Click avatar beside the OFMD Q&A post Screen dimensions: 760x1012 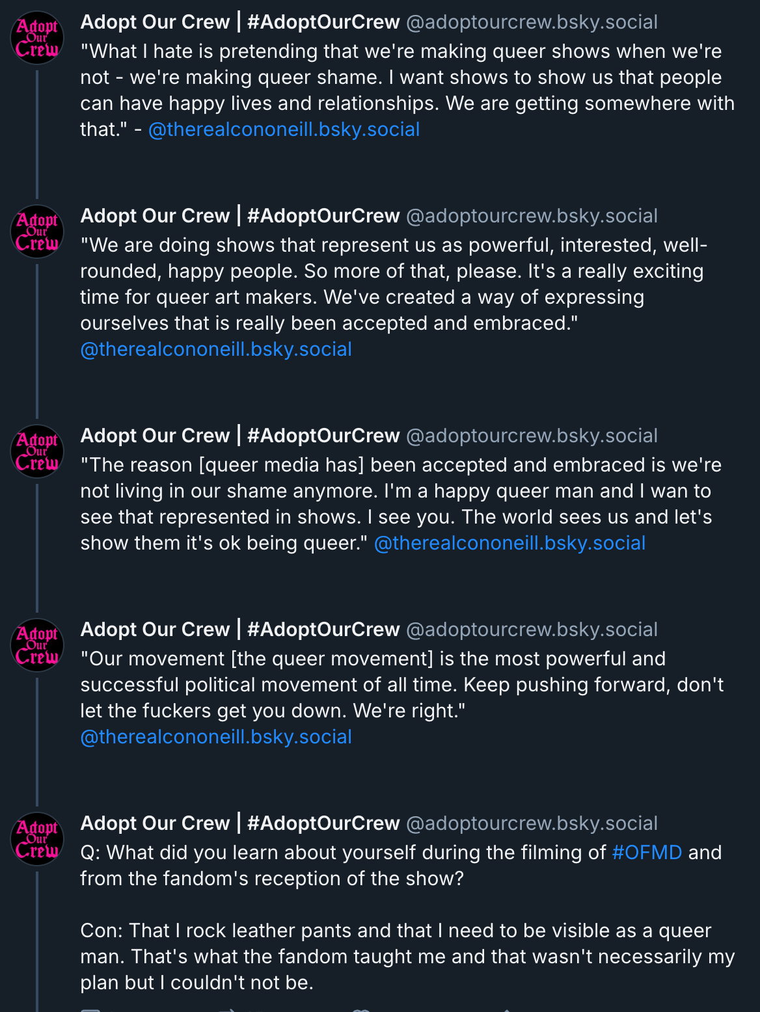(37, 840)
